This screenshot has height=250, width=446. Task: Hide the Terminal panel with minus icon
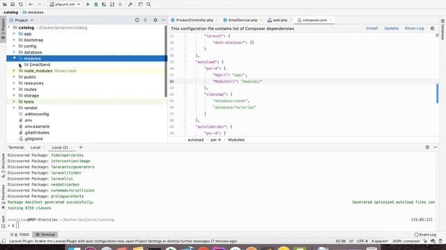[x=436, y=147]
